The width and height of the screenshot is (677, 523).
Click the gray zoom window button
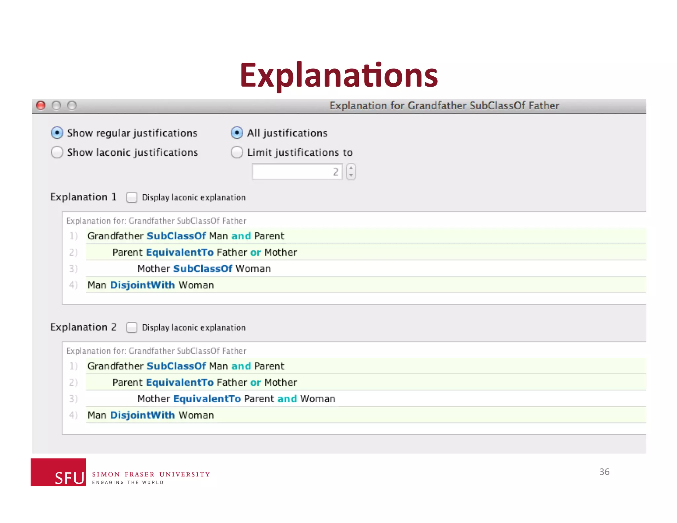[x=72, y=105]
